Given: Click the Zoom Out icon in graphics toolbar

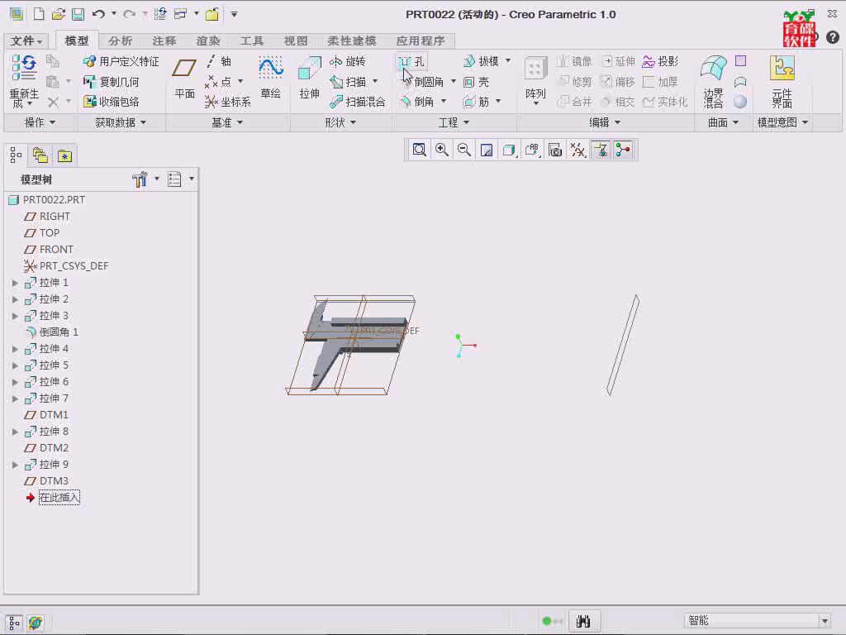Looking at the screenshot, I should tap(464, 150).
